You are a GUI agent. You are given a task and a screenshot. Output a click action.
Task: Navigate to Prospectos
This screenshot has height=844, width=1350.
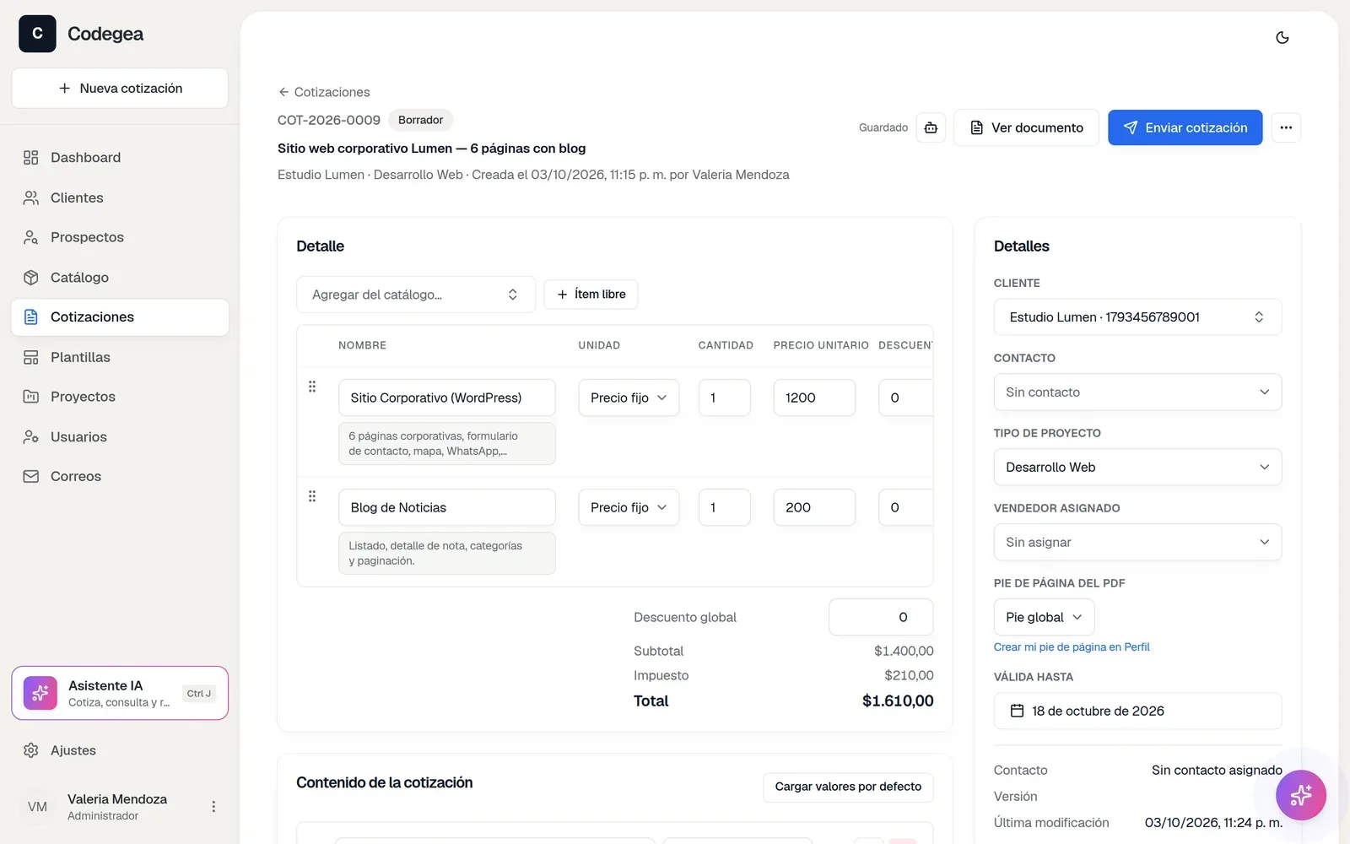(x=120, y=237)
